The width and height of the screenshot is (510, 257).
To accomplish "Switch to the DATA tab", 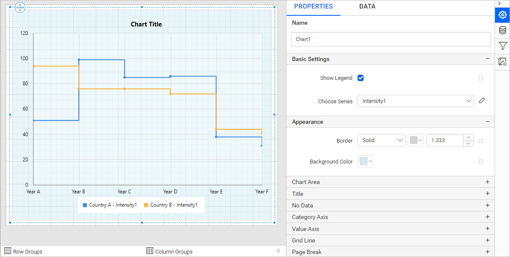I will point(367,6).
